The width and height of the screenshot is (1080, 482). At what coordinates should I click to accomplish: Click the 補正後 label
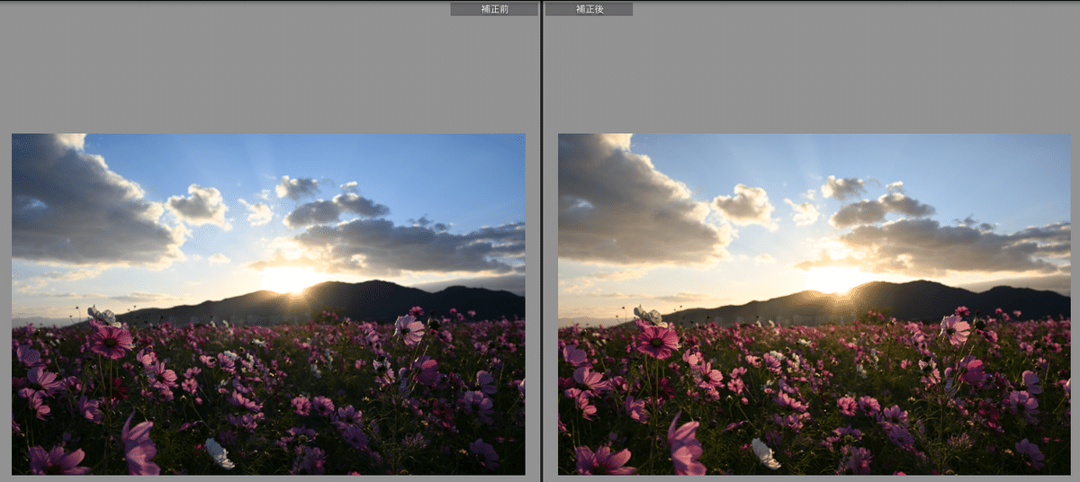click(589, 9)
